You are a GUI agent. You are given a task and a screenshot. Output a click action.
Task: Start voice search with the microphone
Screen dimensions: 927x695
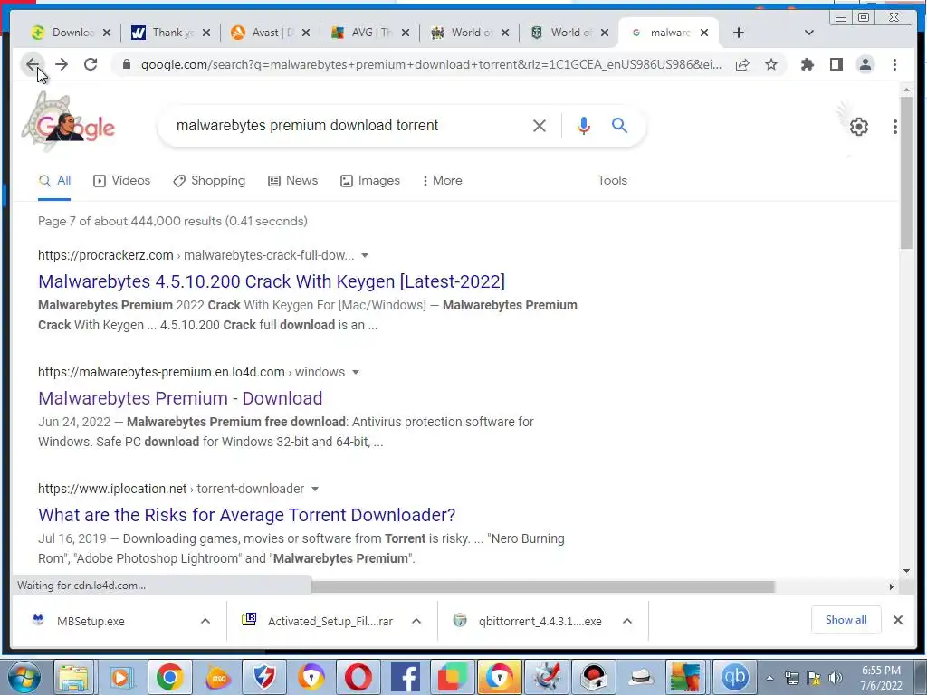584,125
